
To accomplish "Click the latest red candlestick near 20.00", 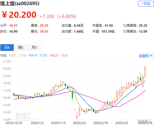I will click(145, 71).
